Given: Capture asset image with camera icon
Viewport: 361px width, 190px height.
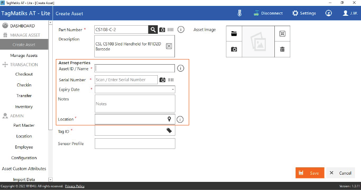Looking at the screenshot, I should coord(234,49).
